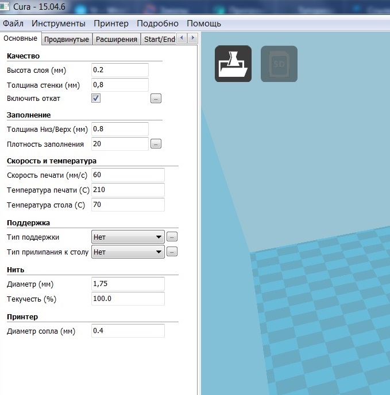Open infill density ellipsis settings button
This screenshot has height=395, width=390.
point(156,144)
